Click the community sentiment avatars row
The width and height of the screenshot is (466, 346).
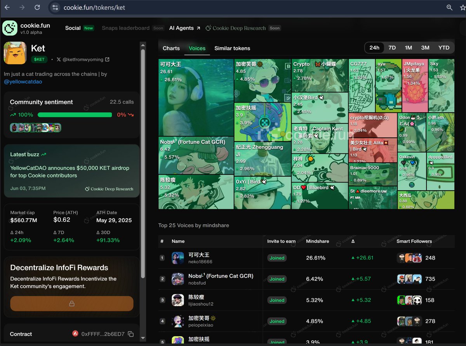[x=35, y=128]
